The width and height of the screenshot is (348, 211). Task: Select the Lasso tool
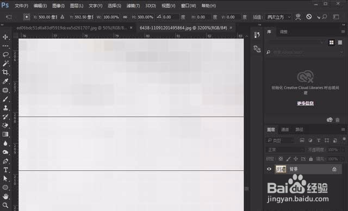pos(5,54)
